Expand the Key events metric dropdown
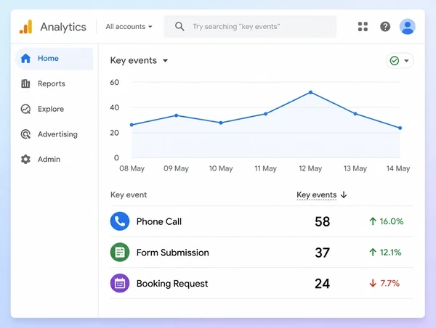The height and width of the screenshot is (328, 436). 139,60
